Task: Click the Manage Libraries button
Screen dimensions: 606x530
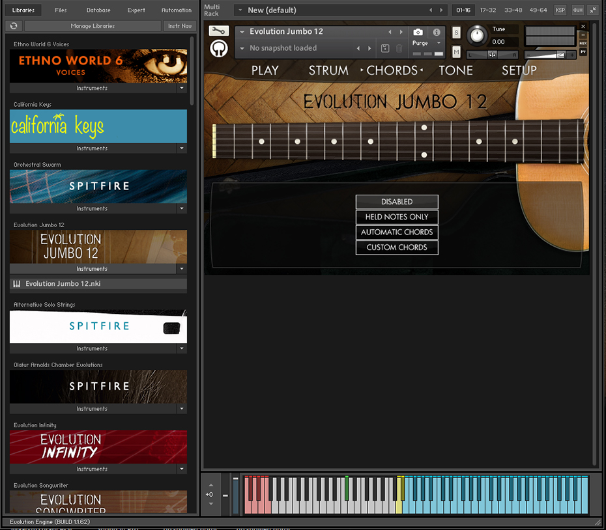Action: coord(93,26)
